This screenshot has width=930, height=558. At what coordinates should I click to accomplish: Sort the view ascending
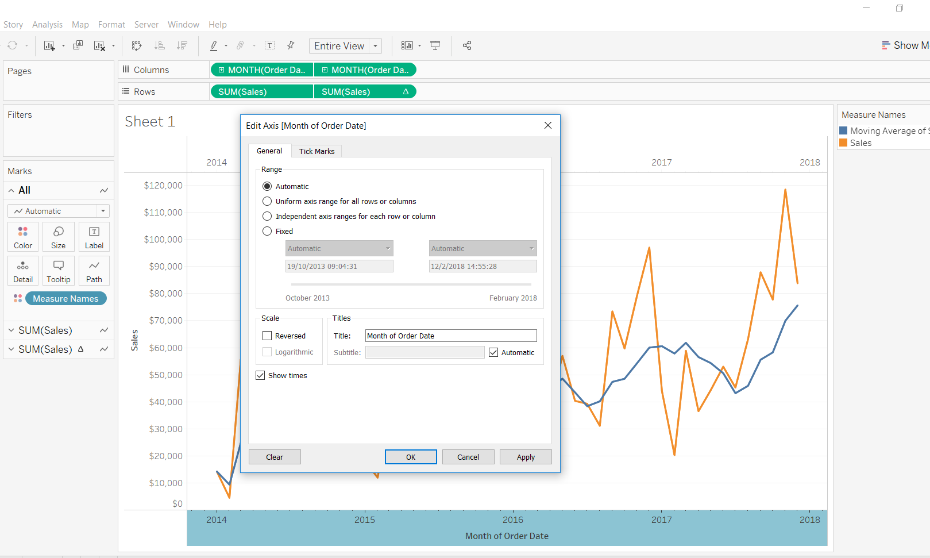pos(160,45)
